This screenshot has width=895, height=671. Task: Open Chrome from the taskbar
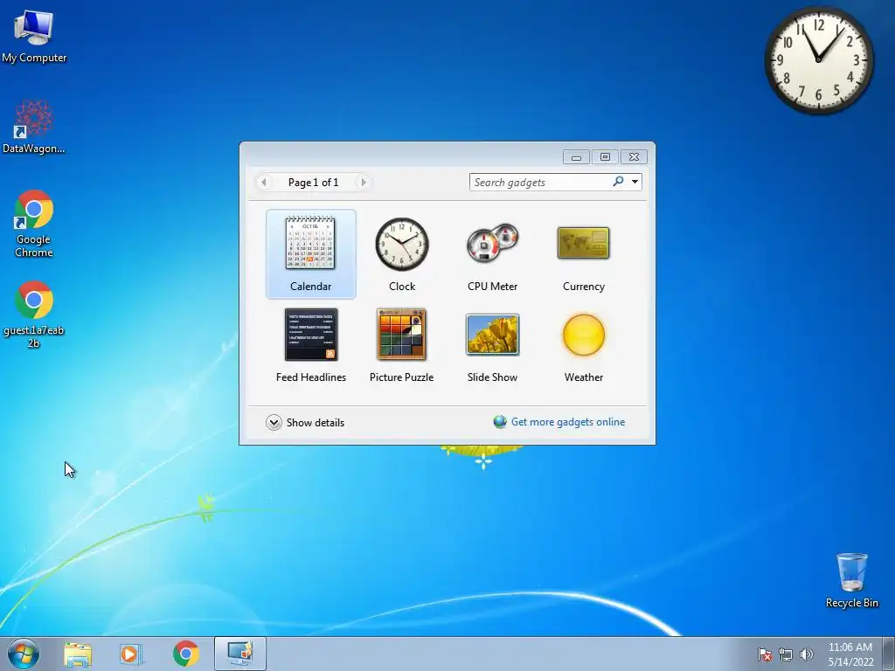pyautogui.click(x=185, y=654)
